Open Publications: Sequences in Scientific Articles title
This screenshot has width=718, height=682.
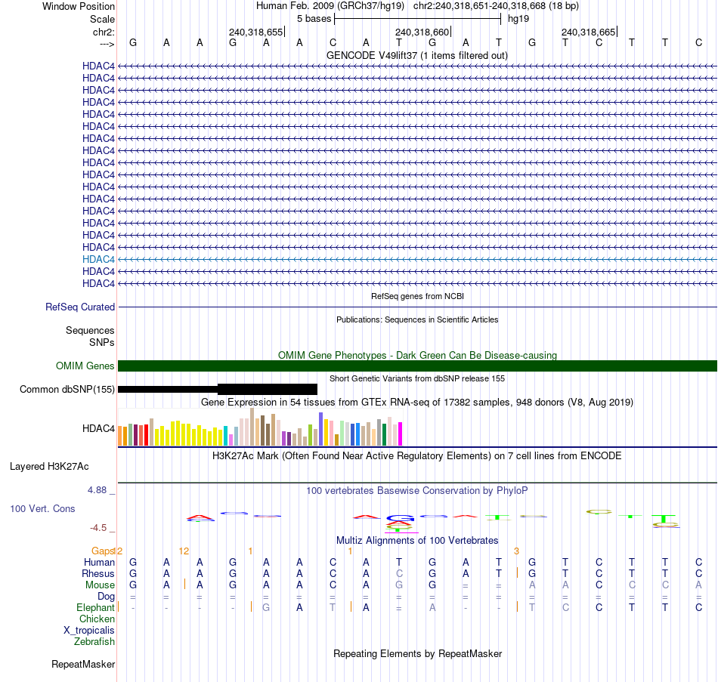click(x=417, y=319)
